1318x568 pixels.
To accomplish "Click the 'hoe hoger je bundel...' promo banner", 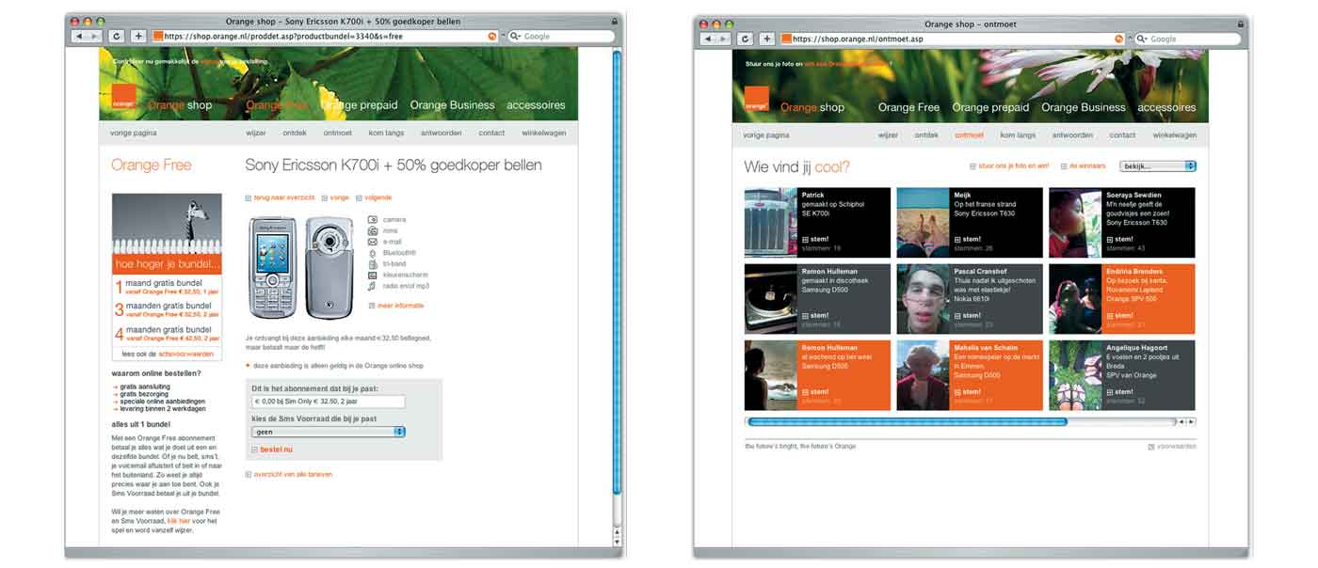I will [167, 265].
